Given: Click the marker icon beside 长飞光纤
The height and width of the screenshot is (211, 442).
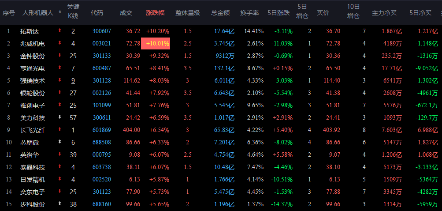Looking at the screenshot, I should (x=59, y=130).
